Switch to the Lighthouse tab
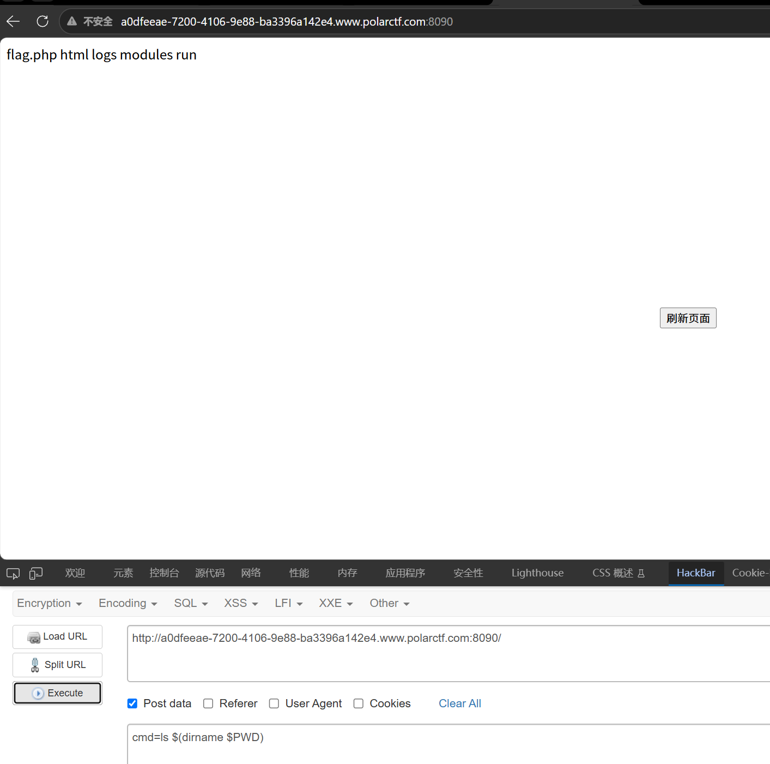This screenshot has width=770, height=764. pyautogui.click(x=537, y=573)
